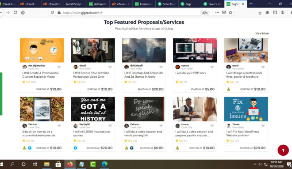Switch to the Freelance tab
Screen dimensions: 292x169
click(144, 4)
